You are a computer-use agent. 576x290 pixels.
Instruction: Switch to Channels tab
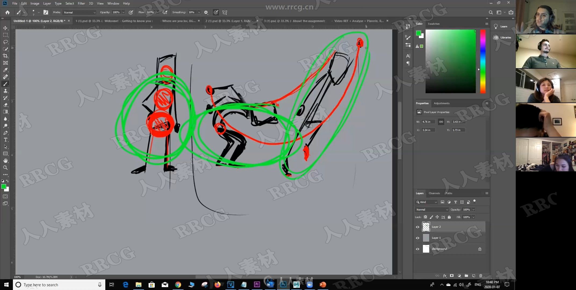coord(434,193)
